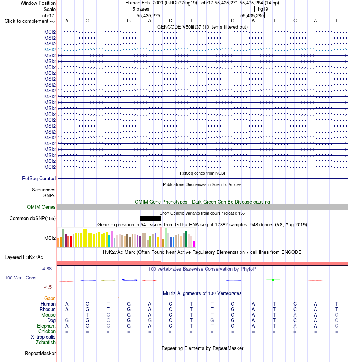Click the 'SNPs' publications track label
The image size is (348, 362).
(x=49, y=196)
